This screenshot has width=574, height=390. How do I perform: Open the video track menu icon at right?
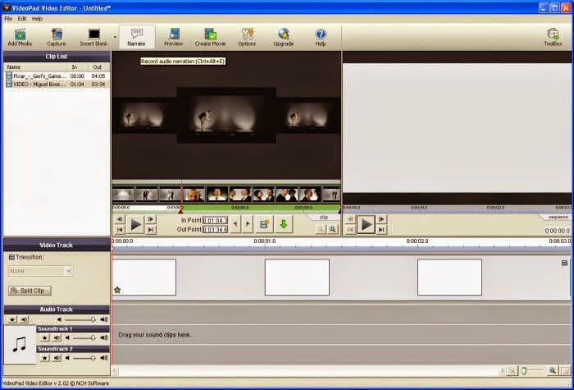[x=564, y=264]
